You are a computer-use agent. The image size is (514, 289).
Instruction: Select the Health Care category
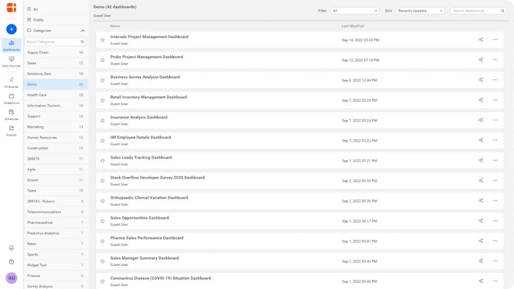click(37, 95)
